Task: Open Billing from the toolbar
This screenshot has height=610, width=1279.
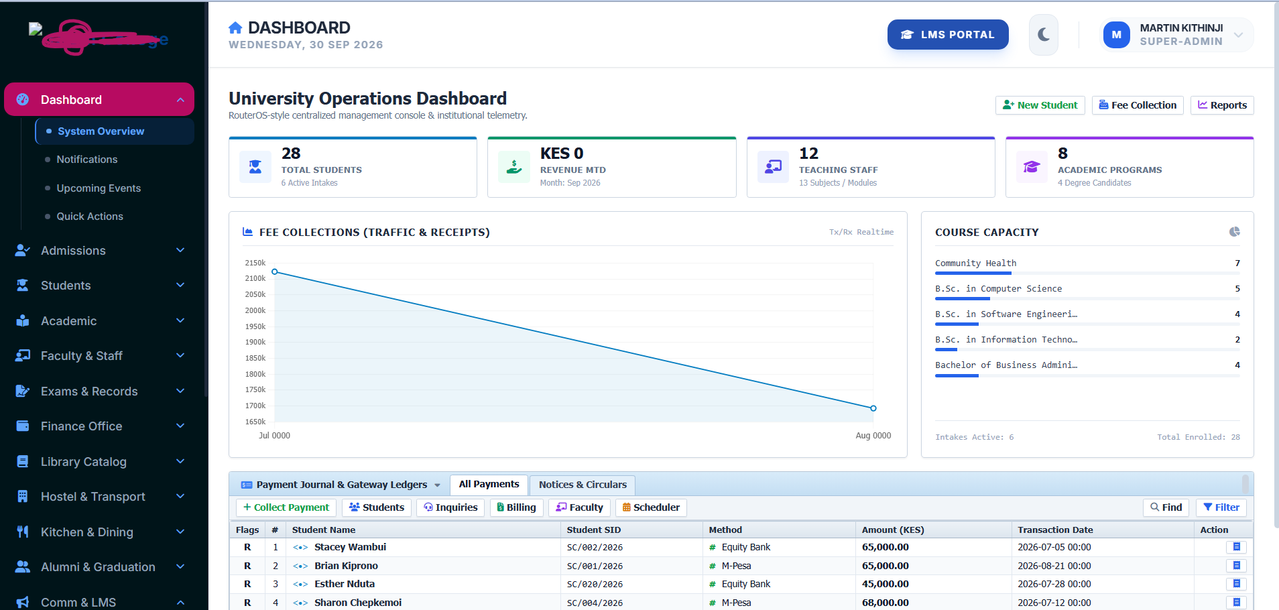Action: pyautogui.click(x=516, y=507)
